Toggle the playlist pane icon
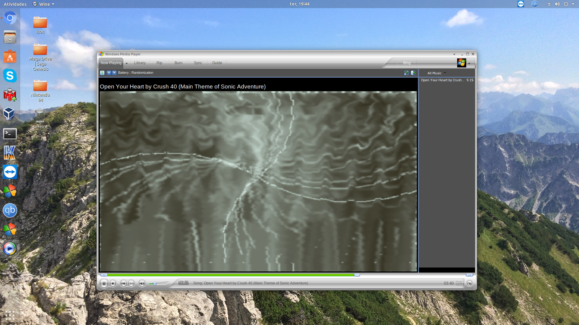This screenshot has height=325, width=579. (x=413, y=73)
